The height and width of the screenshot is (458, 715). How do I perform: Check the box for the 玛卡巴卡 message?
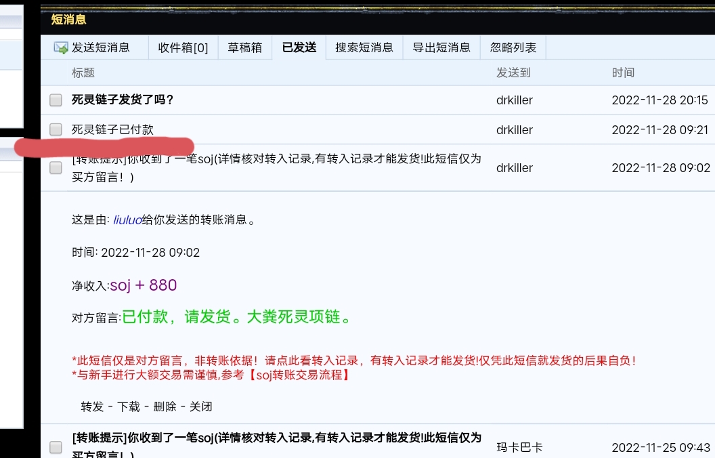tap(56, 447)
